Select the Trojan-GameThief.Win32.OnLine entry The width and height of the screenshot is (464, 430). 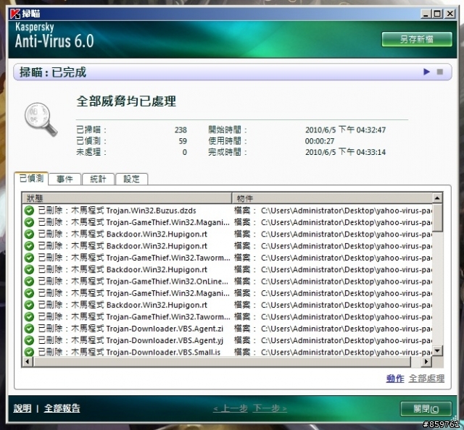227,282
